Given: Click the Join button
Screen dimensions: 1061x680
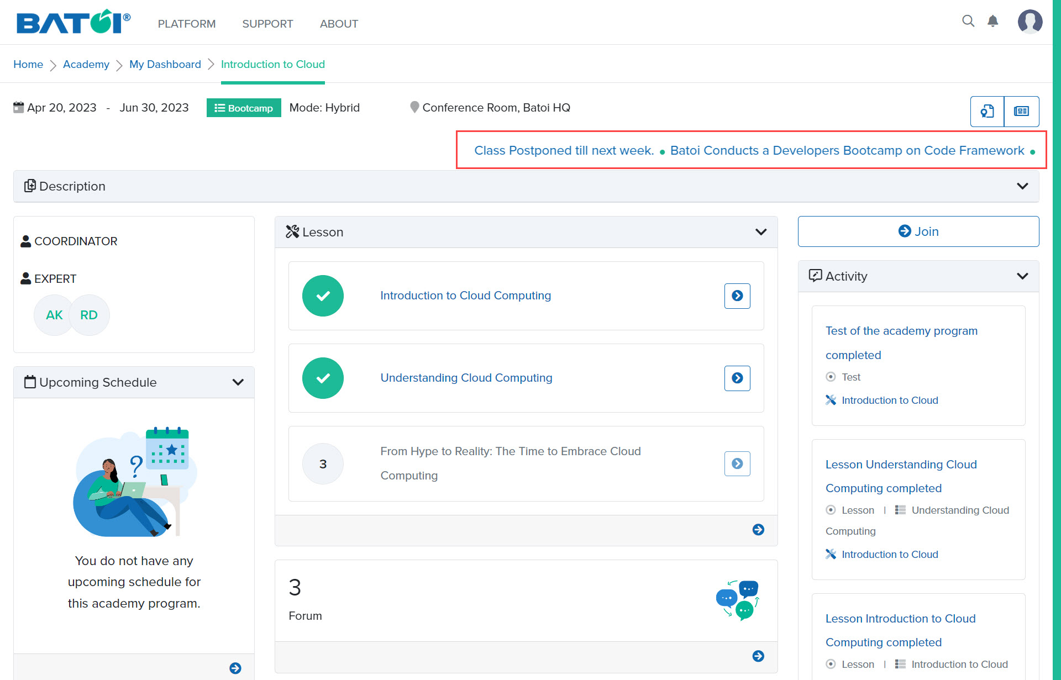Looking at the screenshot, I should click(918, 231).
